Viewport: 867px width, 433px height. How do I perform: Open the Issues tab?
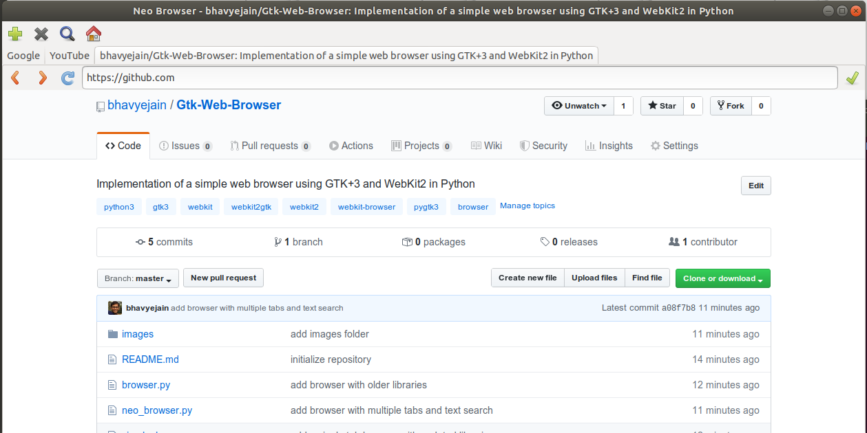click(x=185, y=146)
